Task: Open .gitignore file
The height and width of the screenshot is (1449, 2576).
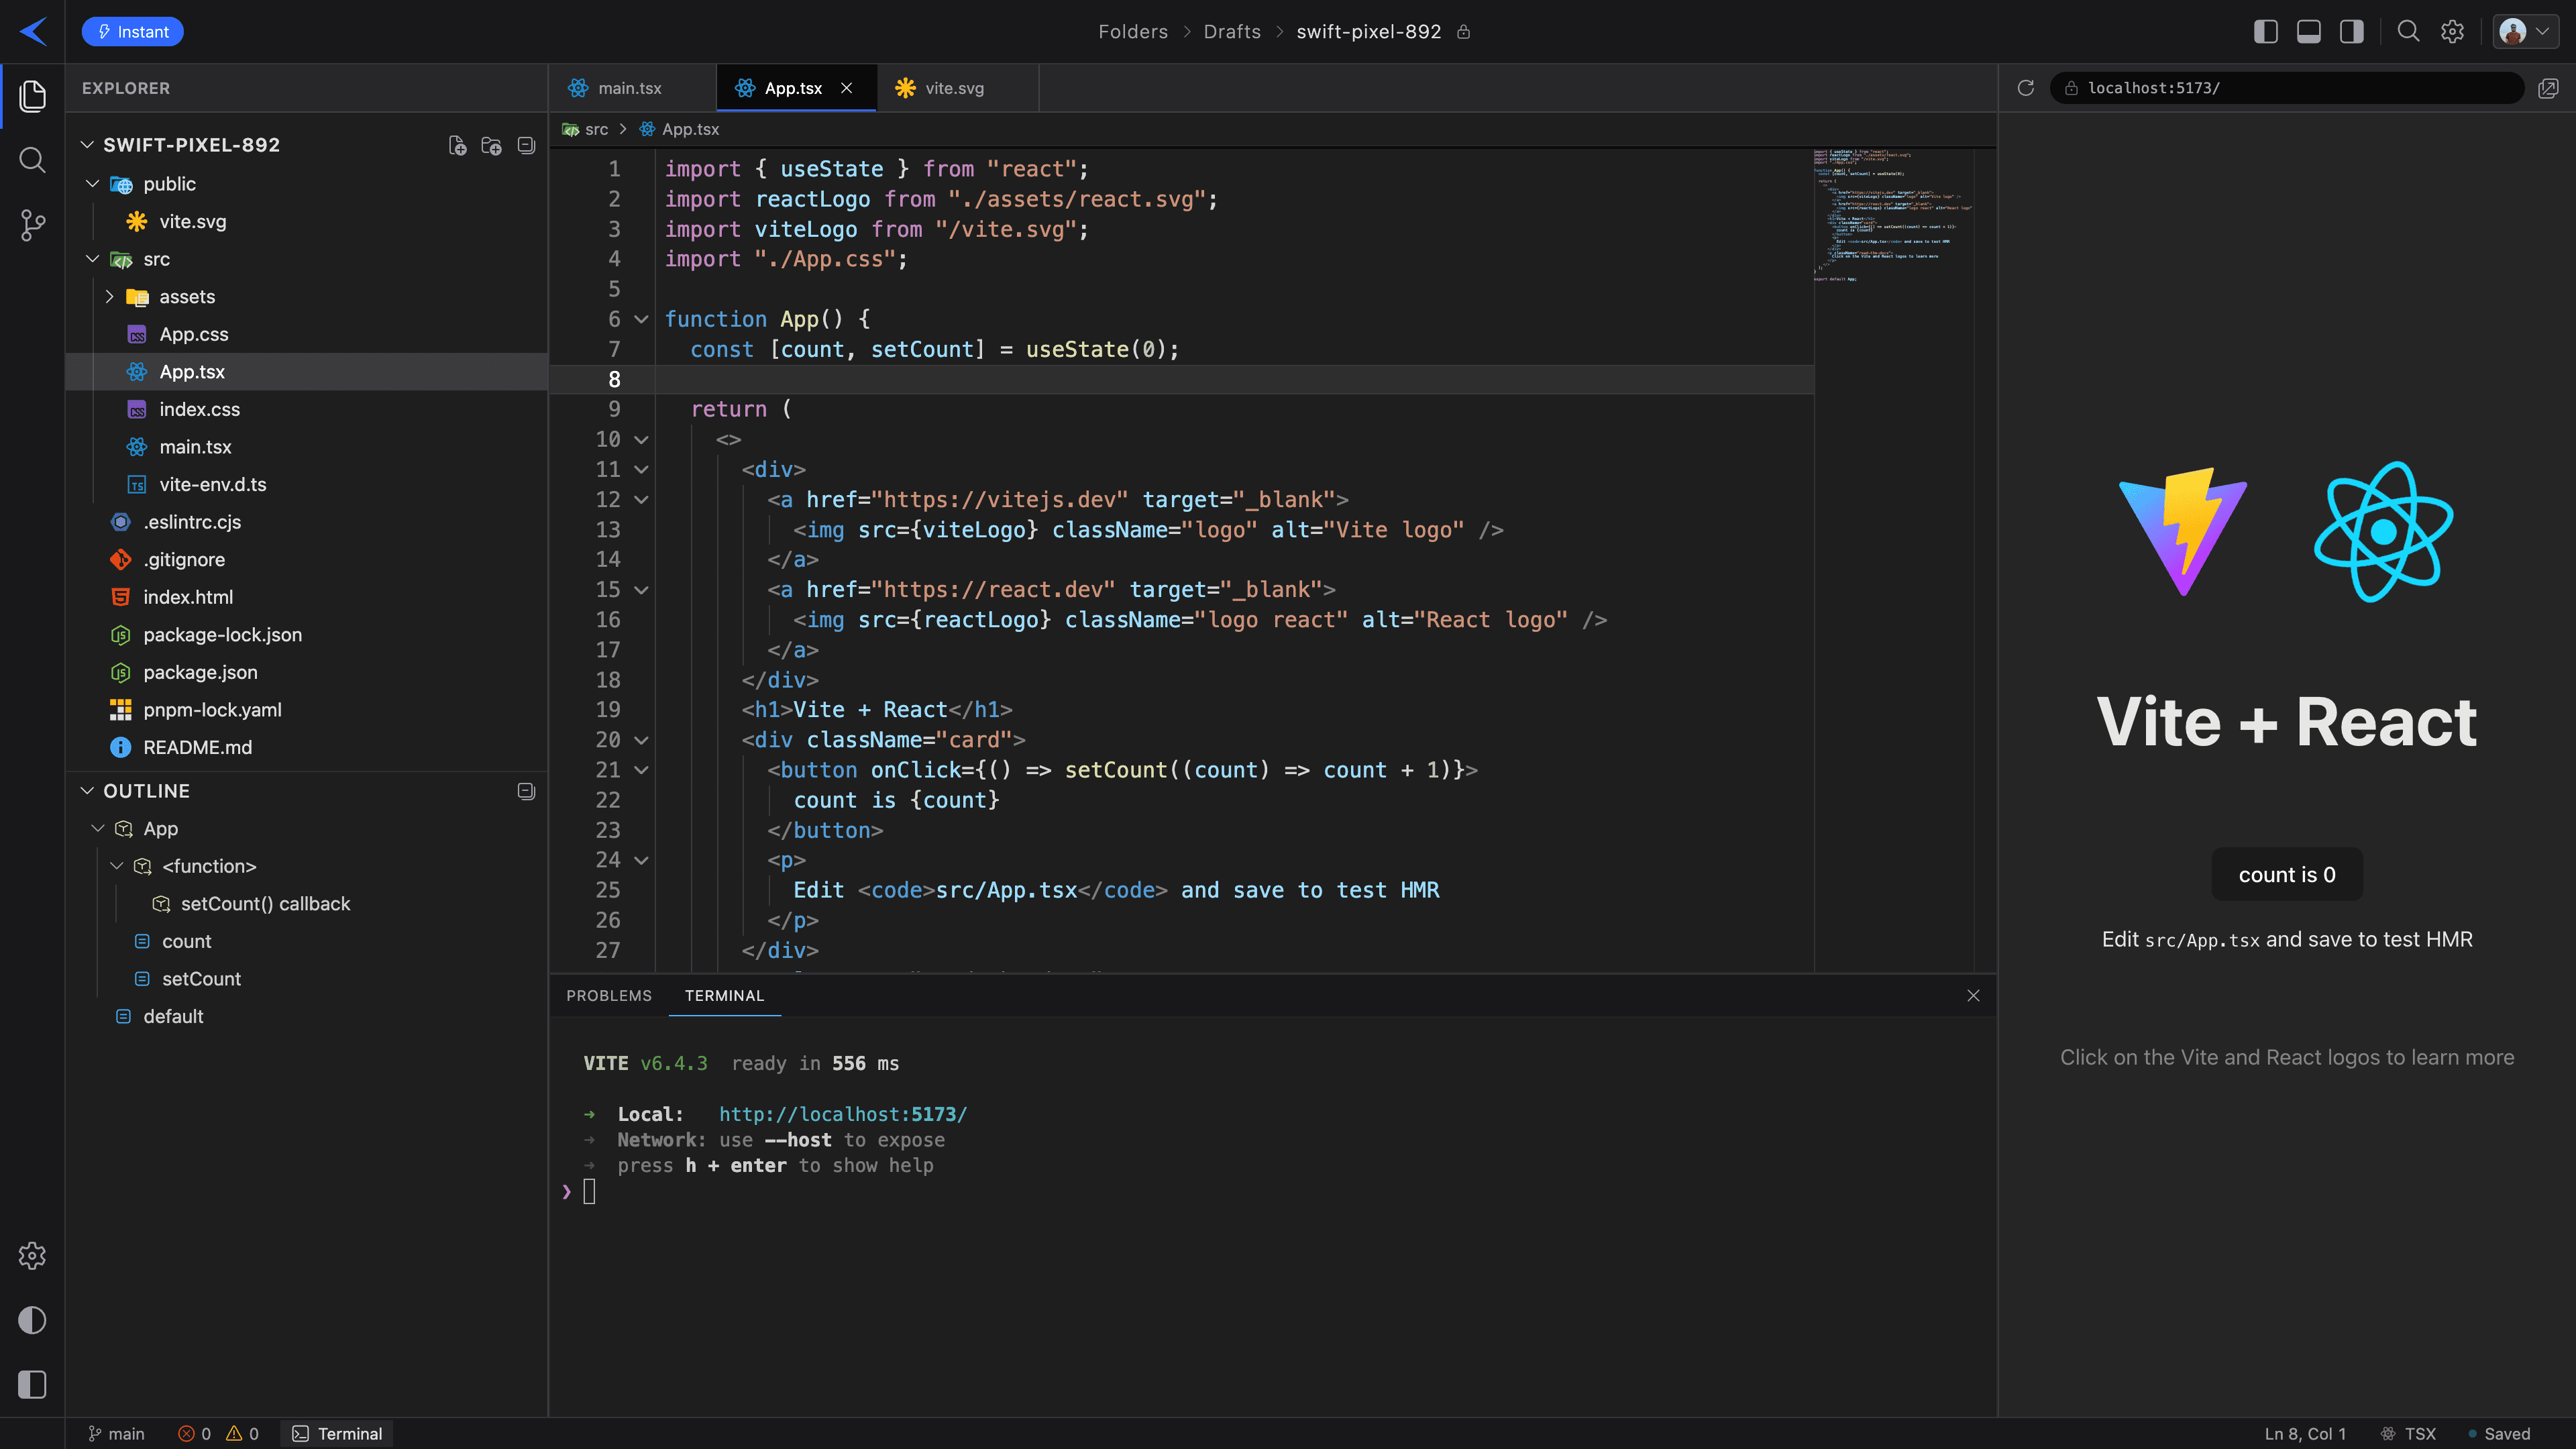Action: pyautogui.click(x=306, y=559)
